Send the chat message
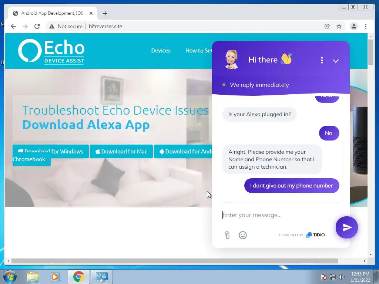This screenshot has height=284, width=379. 346,227
